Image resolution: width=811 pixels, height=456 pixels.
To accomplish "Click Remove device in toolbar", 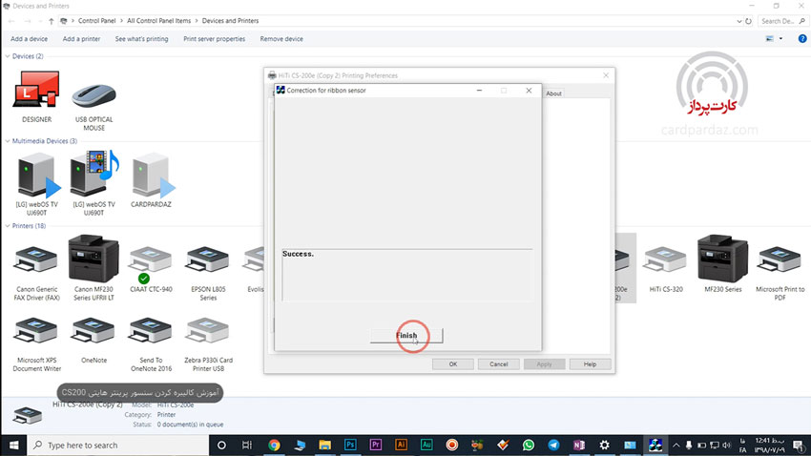I will coord(281,39).
